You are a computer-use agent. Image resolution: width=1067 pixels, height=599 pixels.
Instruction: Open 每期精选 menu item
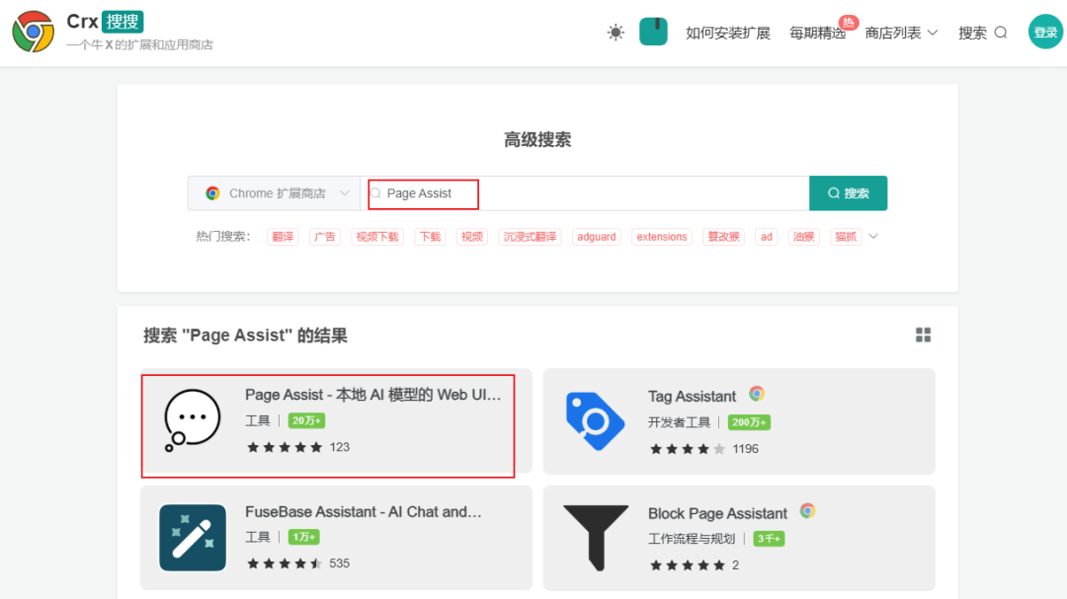pyautogui.click(x=817, y=33)
